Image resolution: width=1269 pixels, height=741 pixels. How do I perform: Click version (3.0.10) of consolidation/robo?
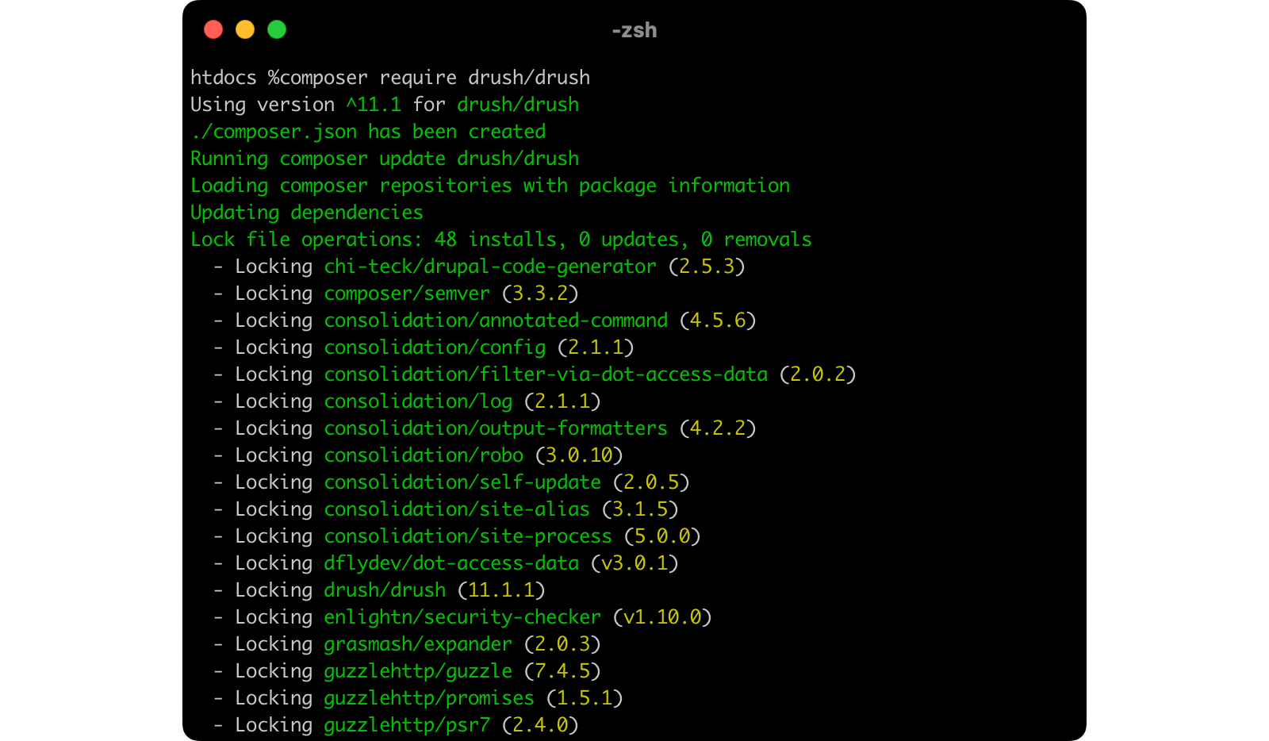coord(579,455)
